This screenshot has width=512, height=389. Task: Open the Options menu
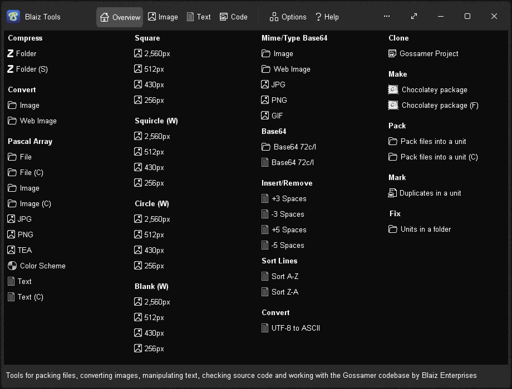(288, 17)
